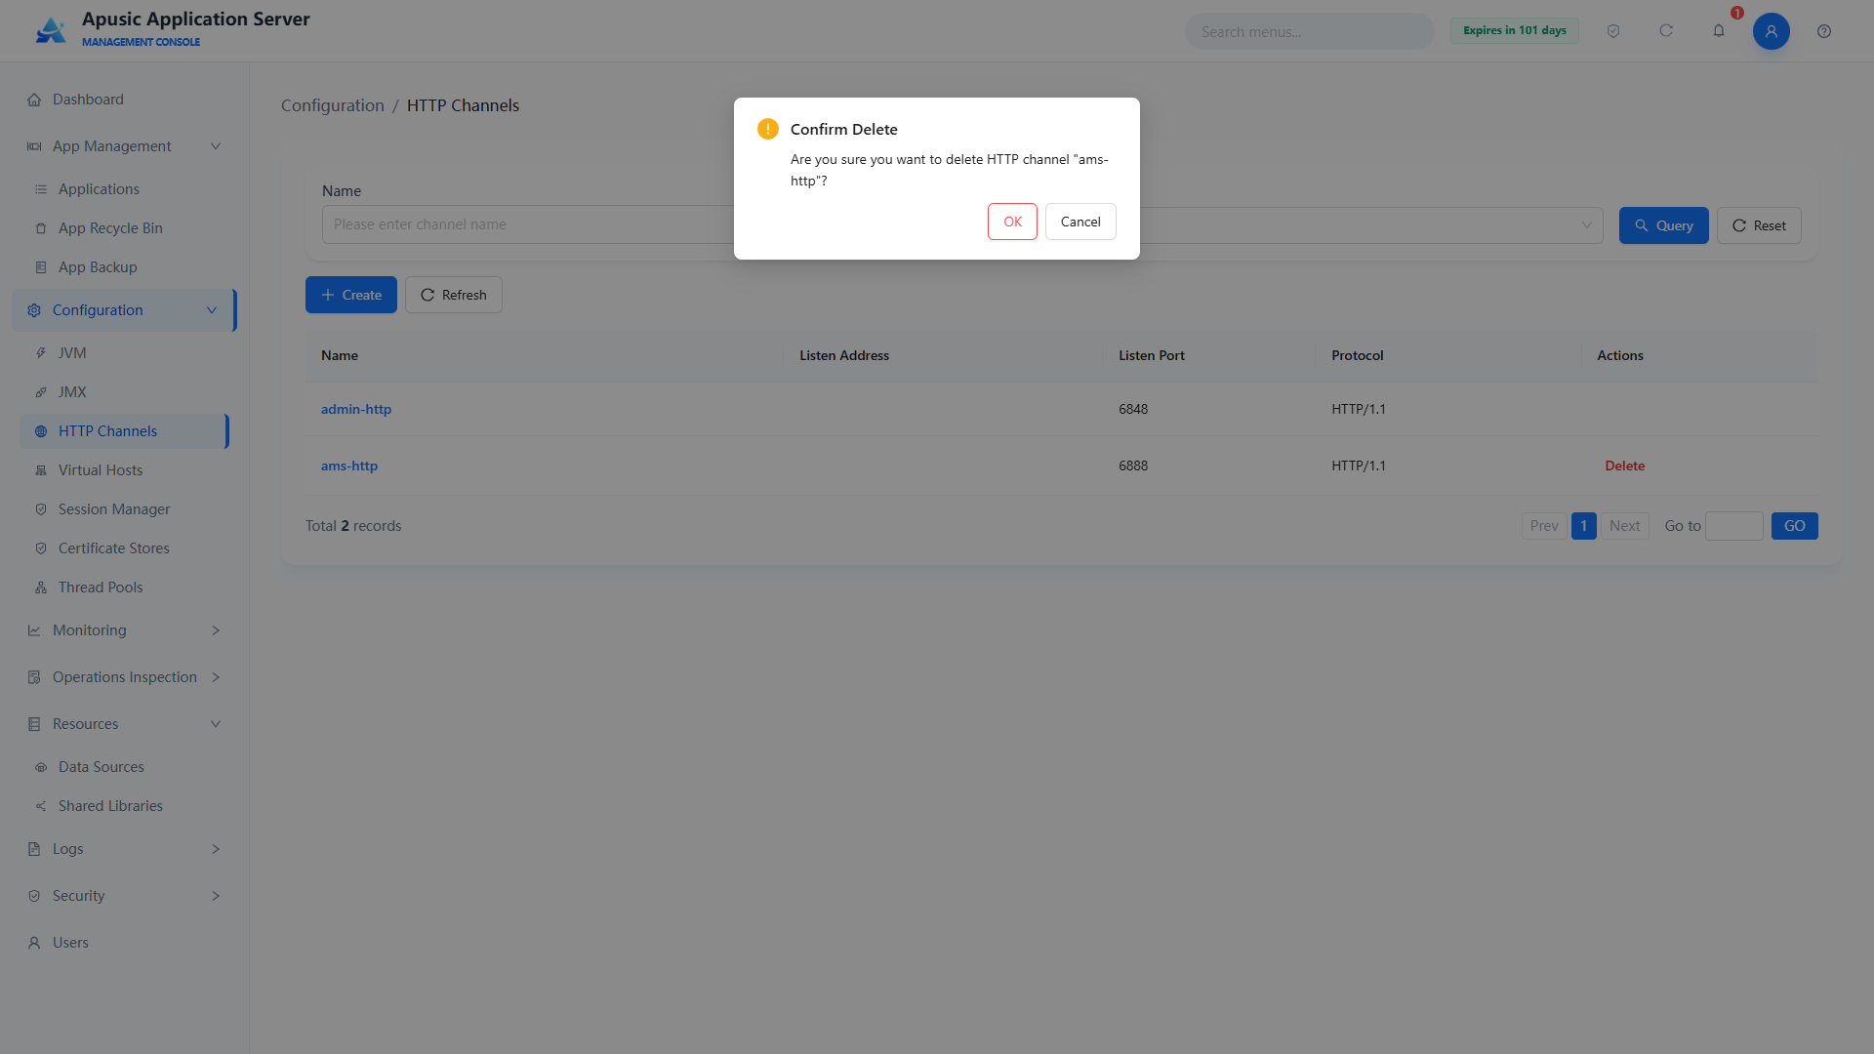Image resolution: width=1874 pixels, height=1054 pixels.
Task: Click the Refresh button above the table
Action: pos(454,295)
